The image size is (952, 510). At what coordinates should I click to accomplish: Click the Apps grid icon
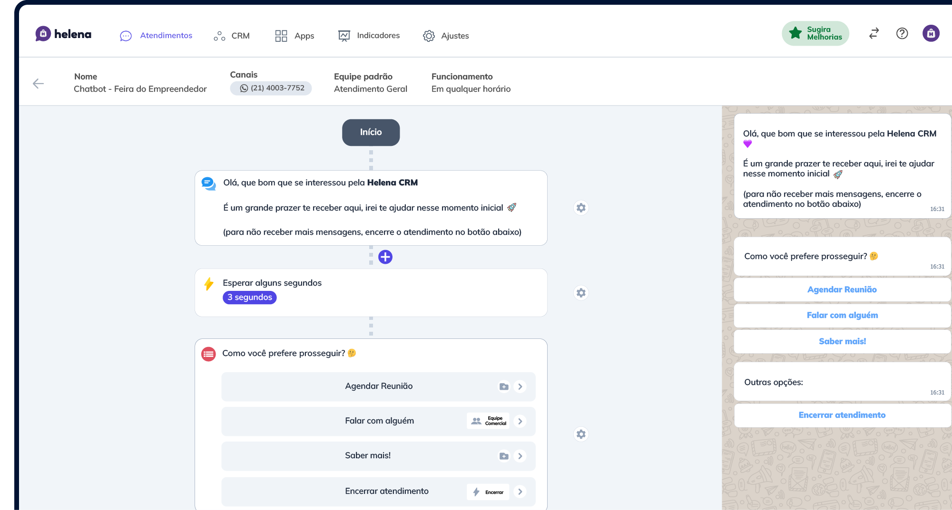[281, 36]
